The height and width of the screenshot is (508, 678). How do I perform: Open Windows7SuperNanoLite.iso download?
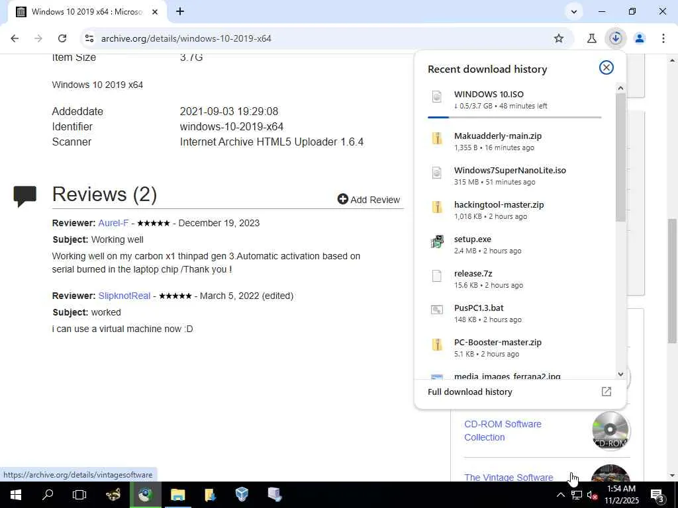(x=514, y=176)
